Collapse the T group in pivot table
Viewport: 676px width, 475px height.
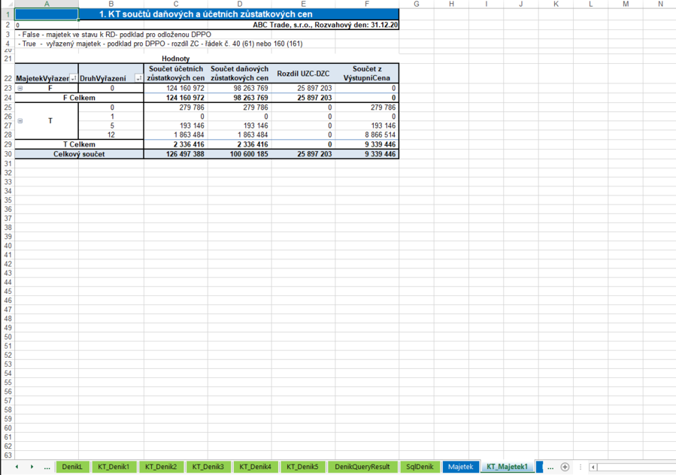20,121
